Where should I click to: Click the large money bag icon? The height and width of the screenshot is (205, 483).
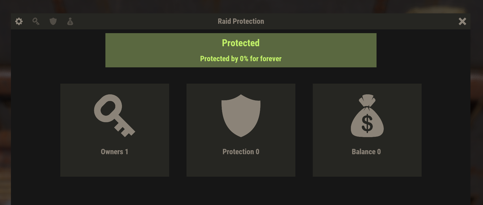[367, 115]
